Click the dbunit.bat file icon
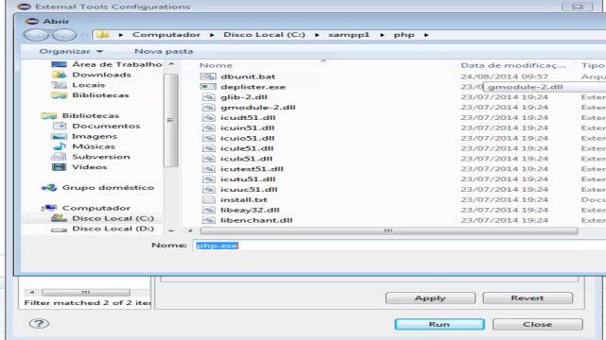Image resolution: width=606 pixels, height=340 pixels. pos(208,76)
